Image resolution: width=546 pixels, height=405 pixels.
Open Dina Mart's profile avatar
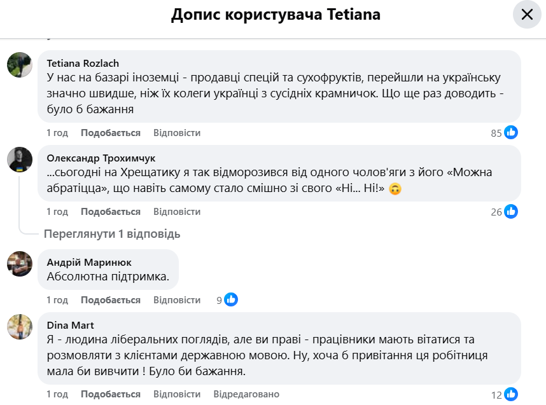pos(20,326)
